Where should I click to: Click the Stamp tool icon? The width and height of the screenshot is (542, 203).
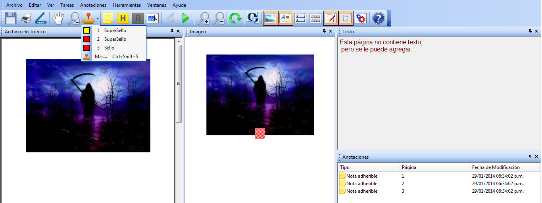tap(88, 18)
